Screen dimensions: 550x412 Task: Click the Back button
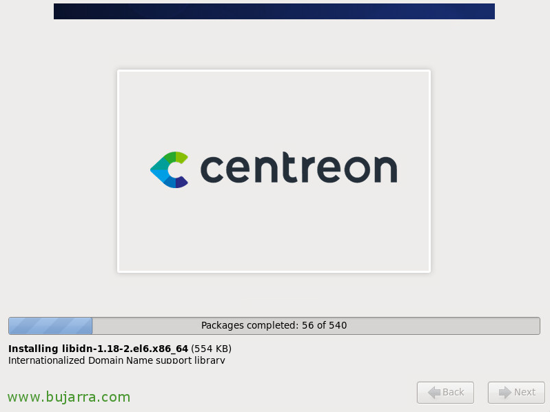445,392
